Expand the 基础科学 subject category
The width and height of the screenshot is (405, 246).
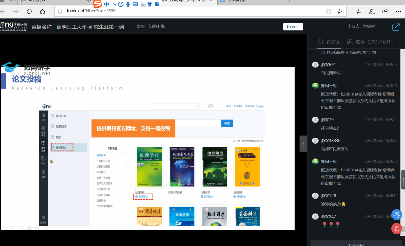point(112,155)
